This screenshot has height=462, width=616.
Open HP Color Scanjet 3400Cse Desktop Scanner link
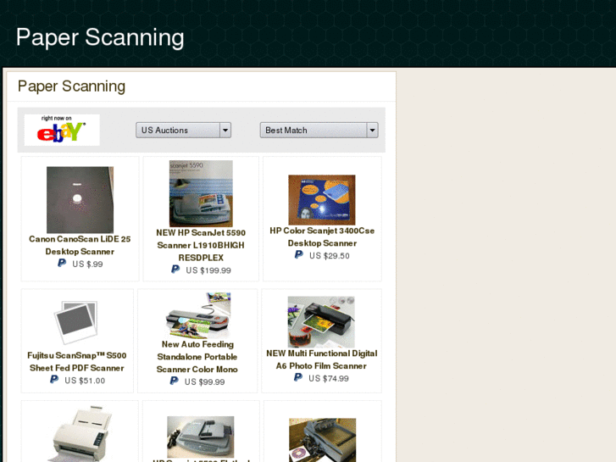click(322, 237)
